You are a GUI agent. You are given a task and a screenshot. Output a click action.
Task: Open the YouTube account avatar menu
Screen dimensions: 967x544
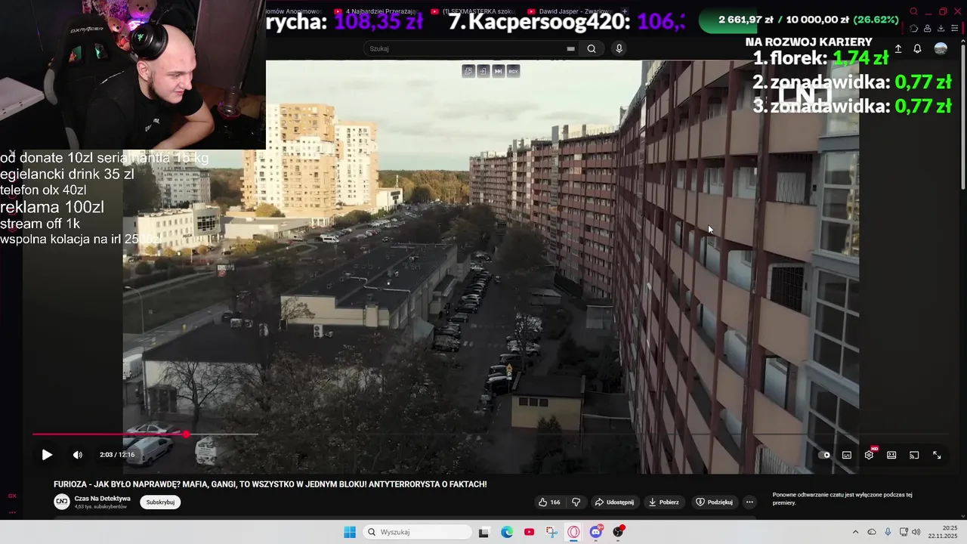941,48
